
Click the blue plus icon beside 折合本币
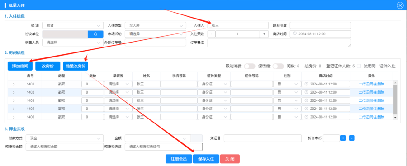[343, 138]
